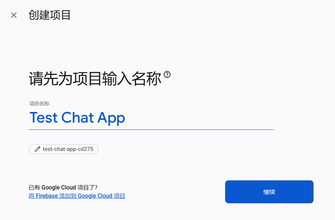Click the 已有 Google Cloud 项目了? text
Viewport: 335px width, 220px height.
tap(63, 187)
